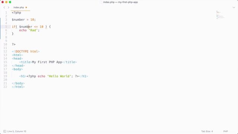Click the opening <?php tag on line 1
Viewport: 238px width, 134px height.
pos(16,13)
